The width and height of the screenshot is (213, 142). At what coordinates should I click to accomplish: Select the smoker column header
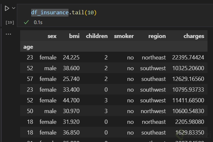point(124,36)
